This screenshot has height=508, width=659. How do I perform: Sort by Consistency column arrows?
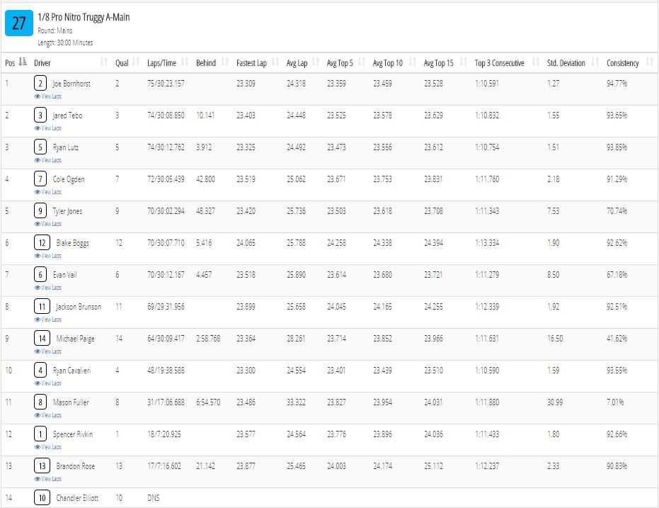(x=649, y=62)
